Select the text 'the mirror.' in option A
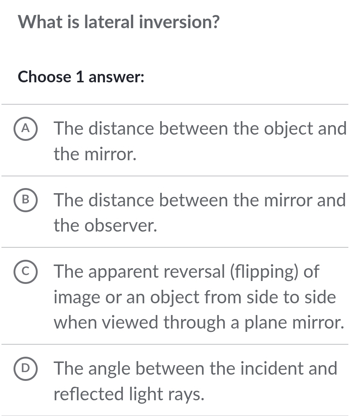The height and width of the screenshot is (416, 363). [94, 154]
